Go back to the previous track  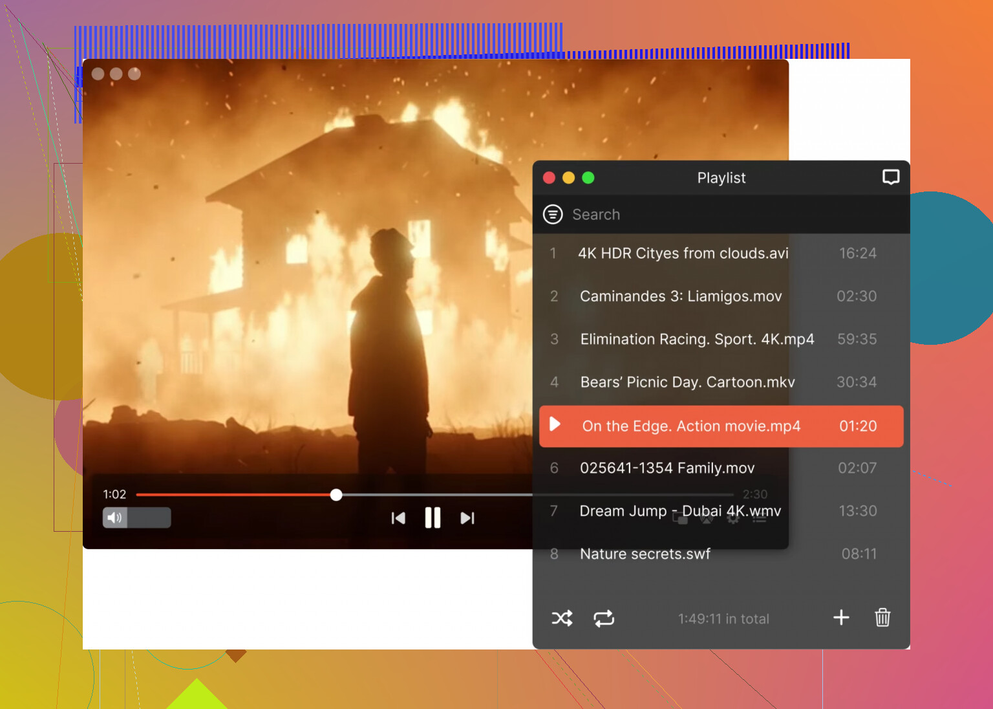click(398, 518)
